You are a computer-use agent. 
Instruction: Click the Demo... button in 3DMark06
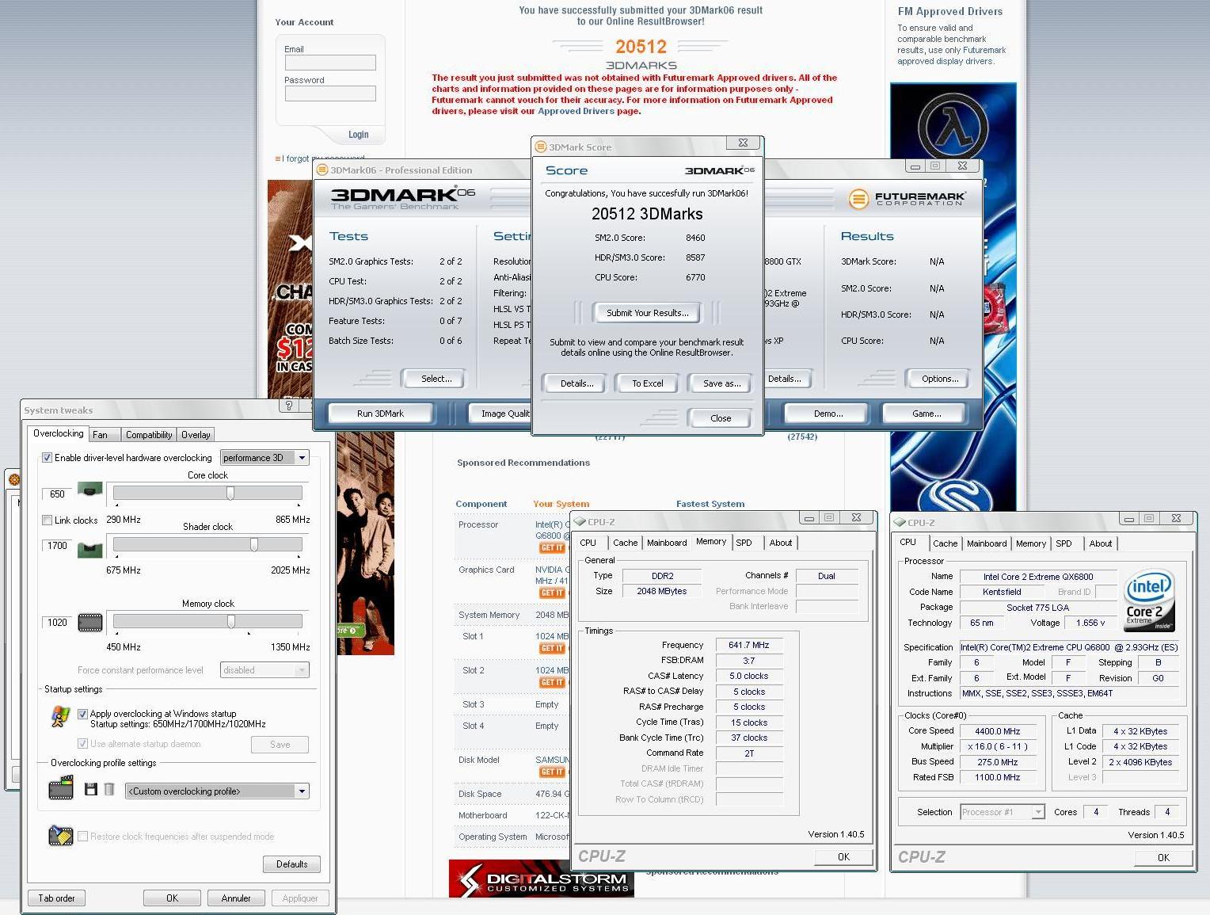[x=828, y=414]
